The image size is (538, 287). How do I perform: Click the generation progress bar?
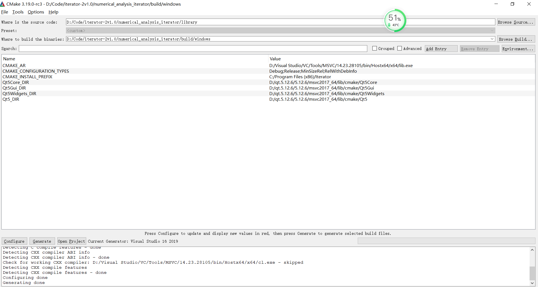(x=446, y=241)
